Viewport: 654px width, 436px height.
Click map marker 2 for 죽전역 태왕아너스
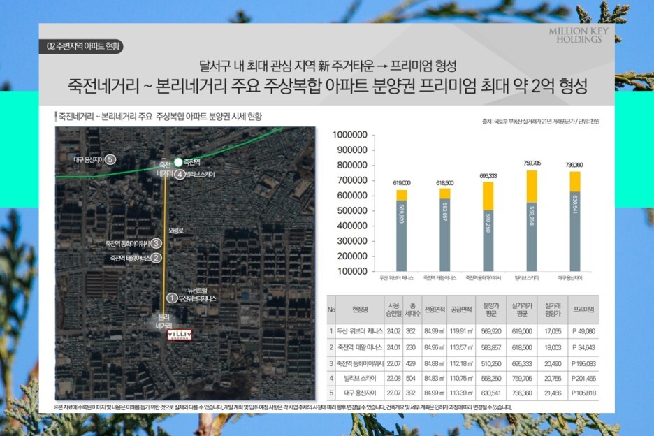156,258
